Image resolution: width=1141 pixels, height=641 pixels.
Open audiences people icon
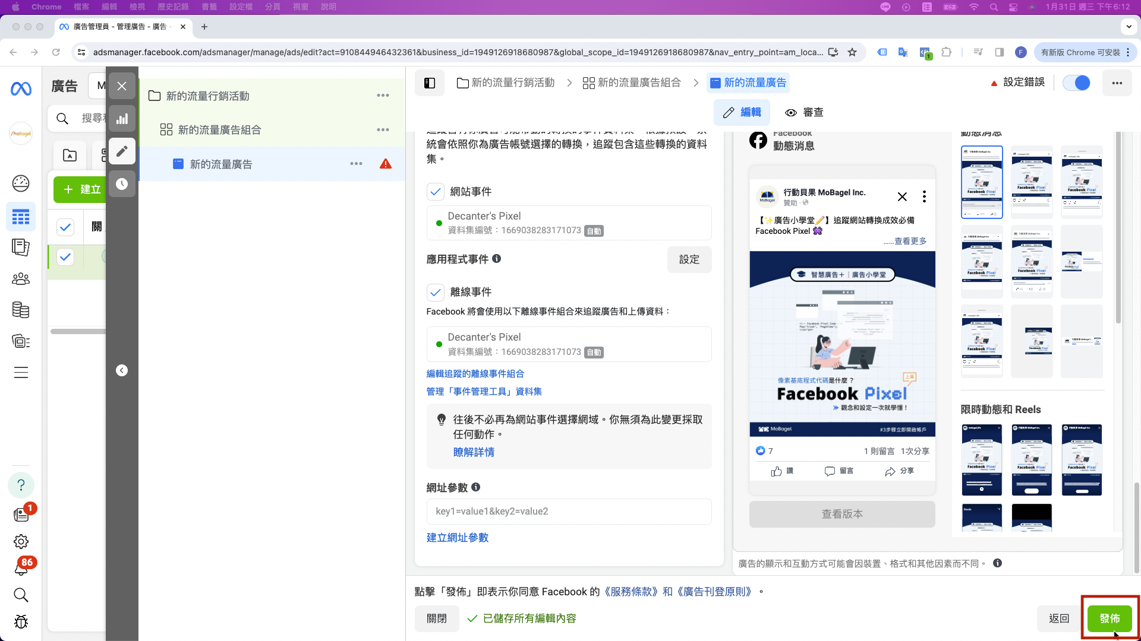coord(21,278)
